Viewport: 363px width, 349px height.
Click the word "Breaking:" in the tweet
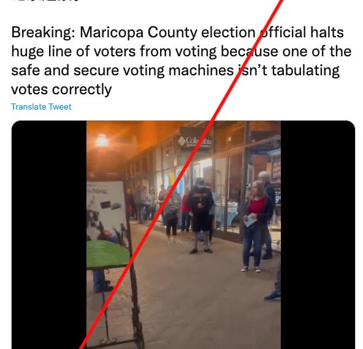[44, 32]
